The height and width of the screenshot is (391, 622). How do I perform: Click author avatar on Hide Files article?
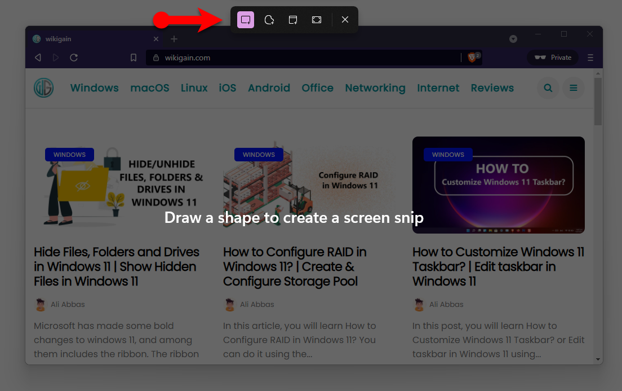[x=41, y=304]
